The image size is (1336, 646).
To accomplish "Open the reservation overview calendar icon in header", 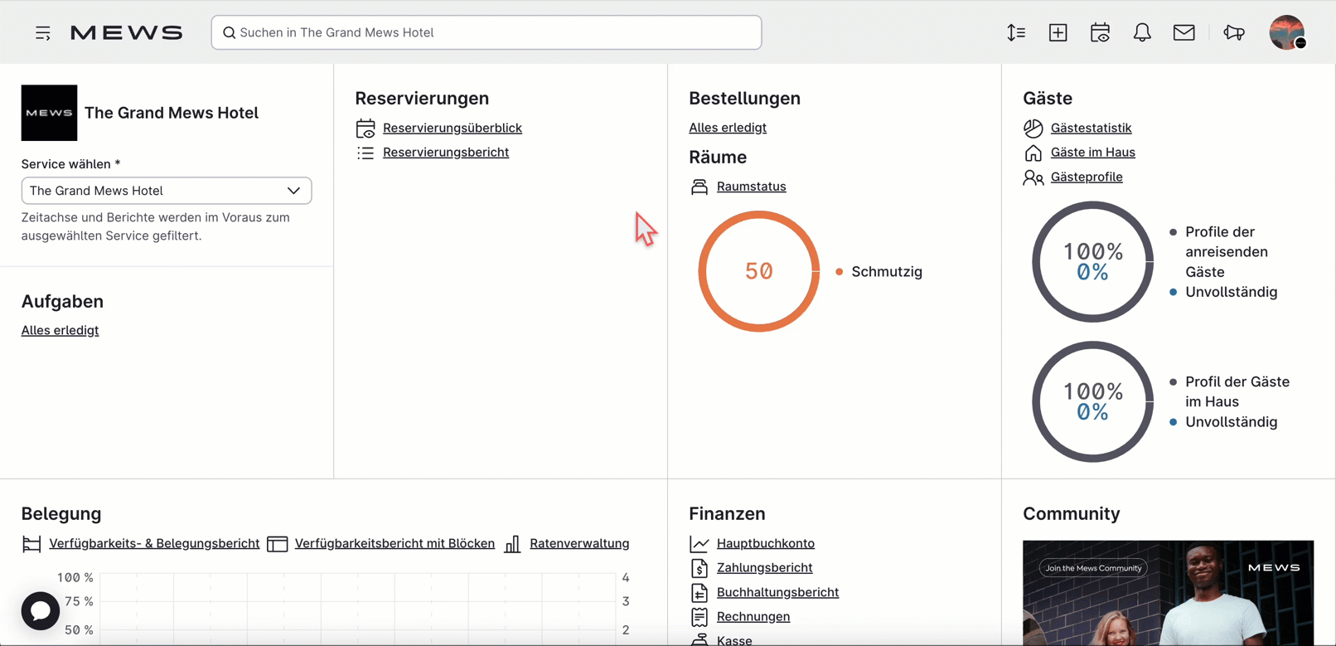I will pos(1100,32).
